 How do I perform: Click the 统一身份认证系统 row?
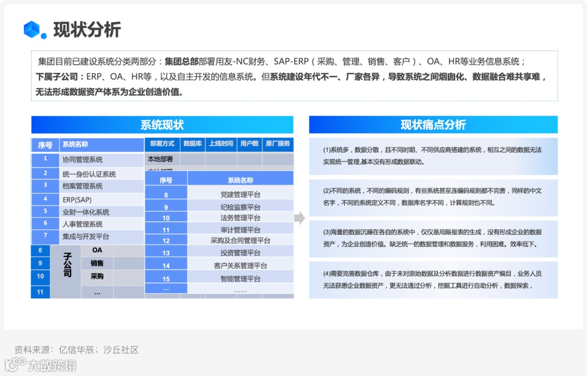click(88, 173)
